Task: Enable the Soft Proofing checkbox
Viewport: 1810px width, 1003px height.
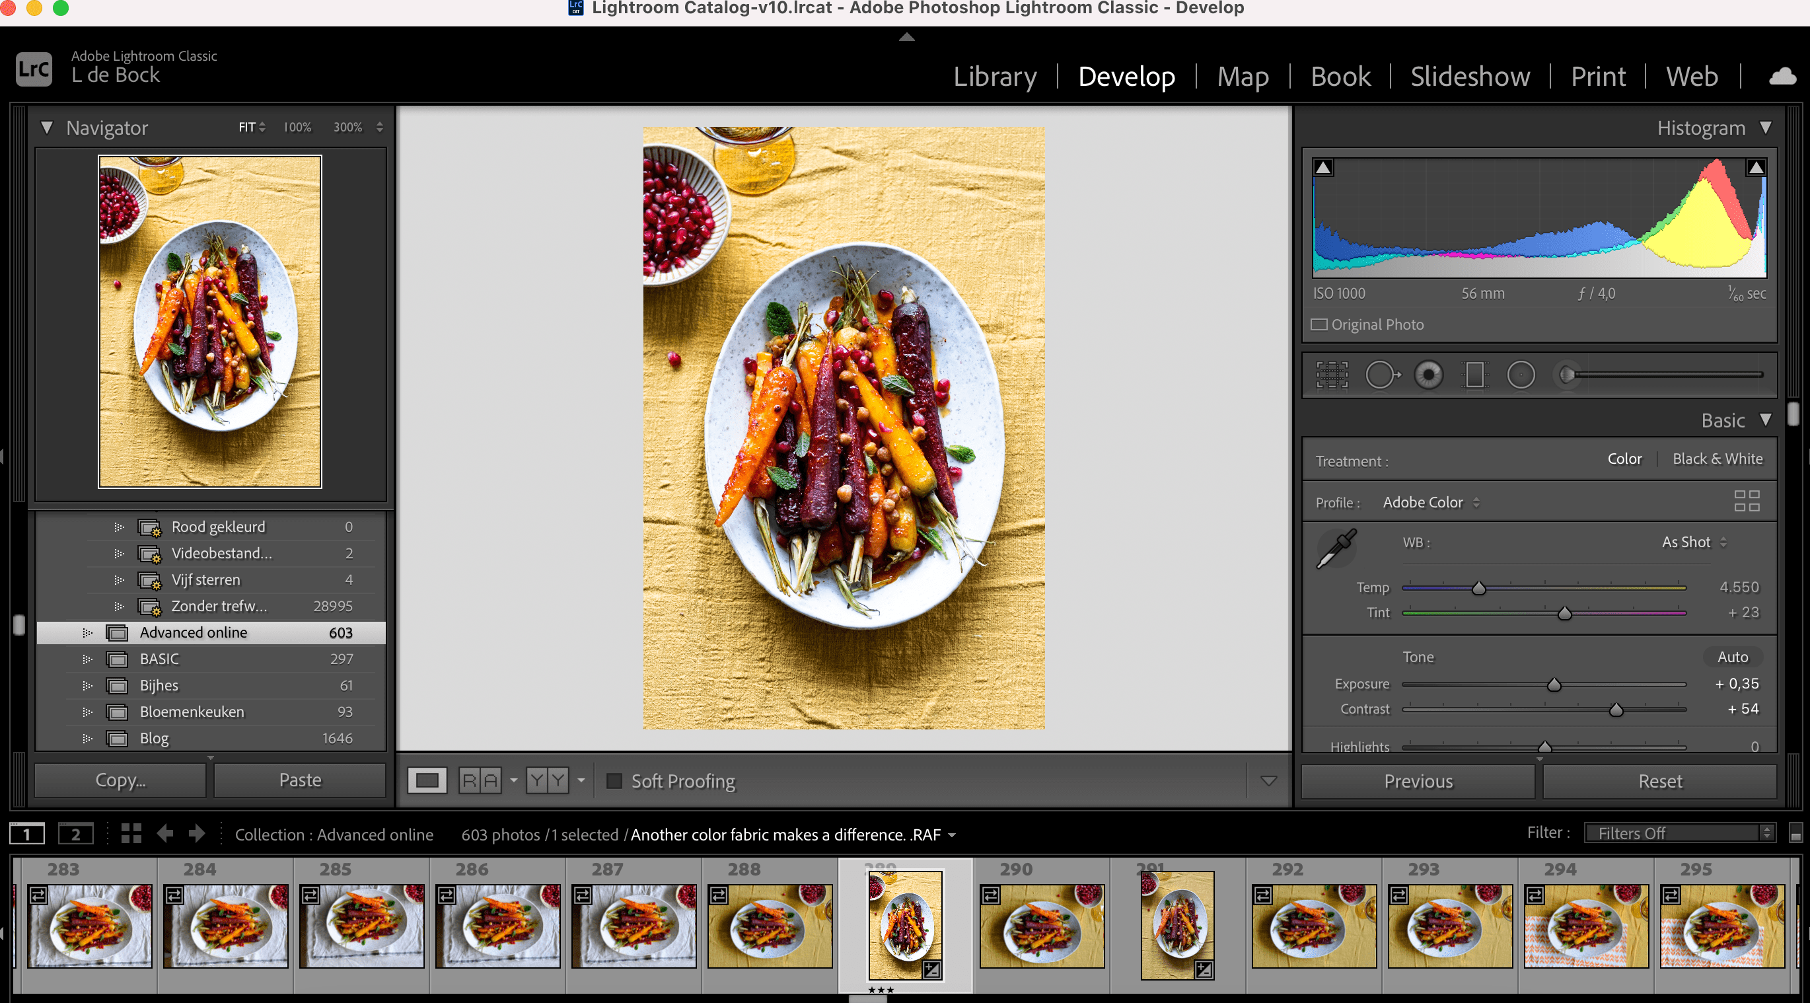Action: coord(614,781)
